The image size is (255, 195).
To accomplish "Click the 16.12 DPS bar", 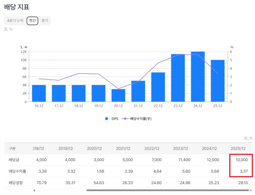I will [x=39, y=93].
